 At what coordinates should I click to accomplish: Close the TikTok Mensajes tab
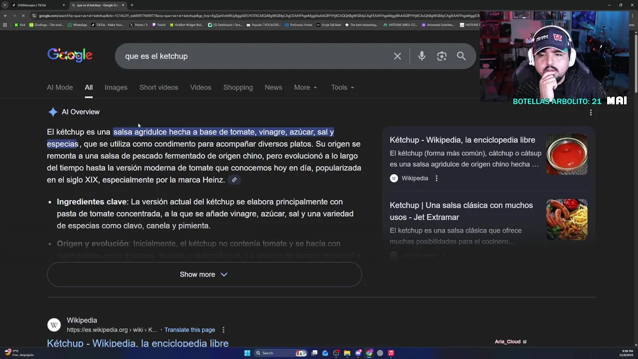(63, 5)
